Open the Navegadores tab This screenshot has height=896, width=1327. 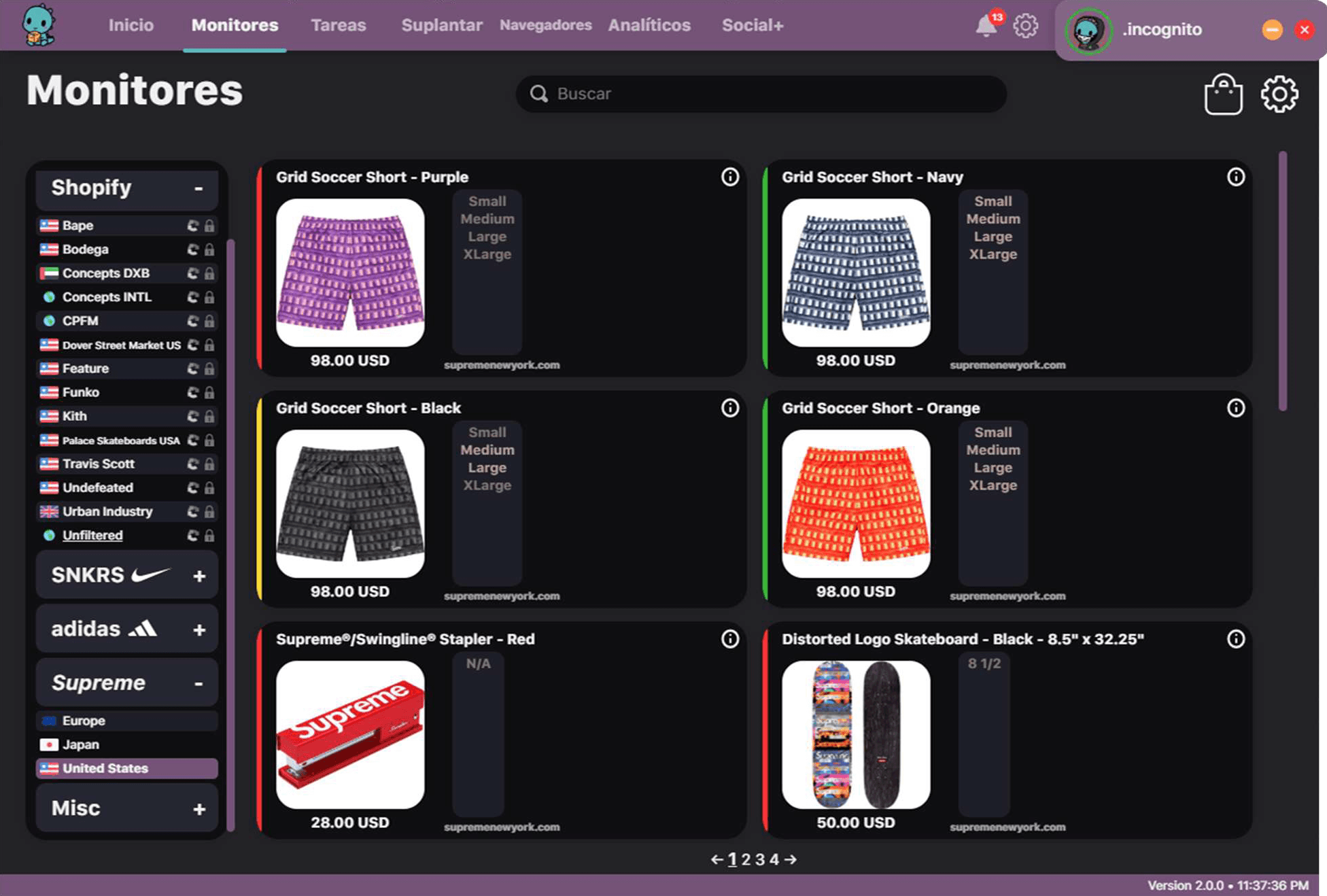545,25
